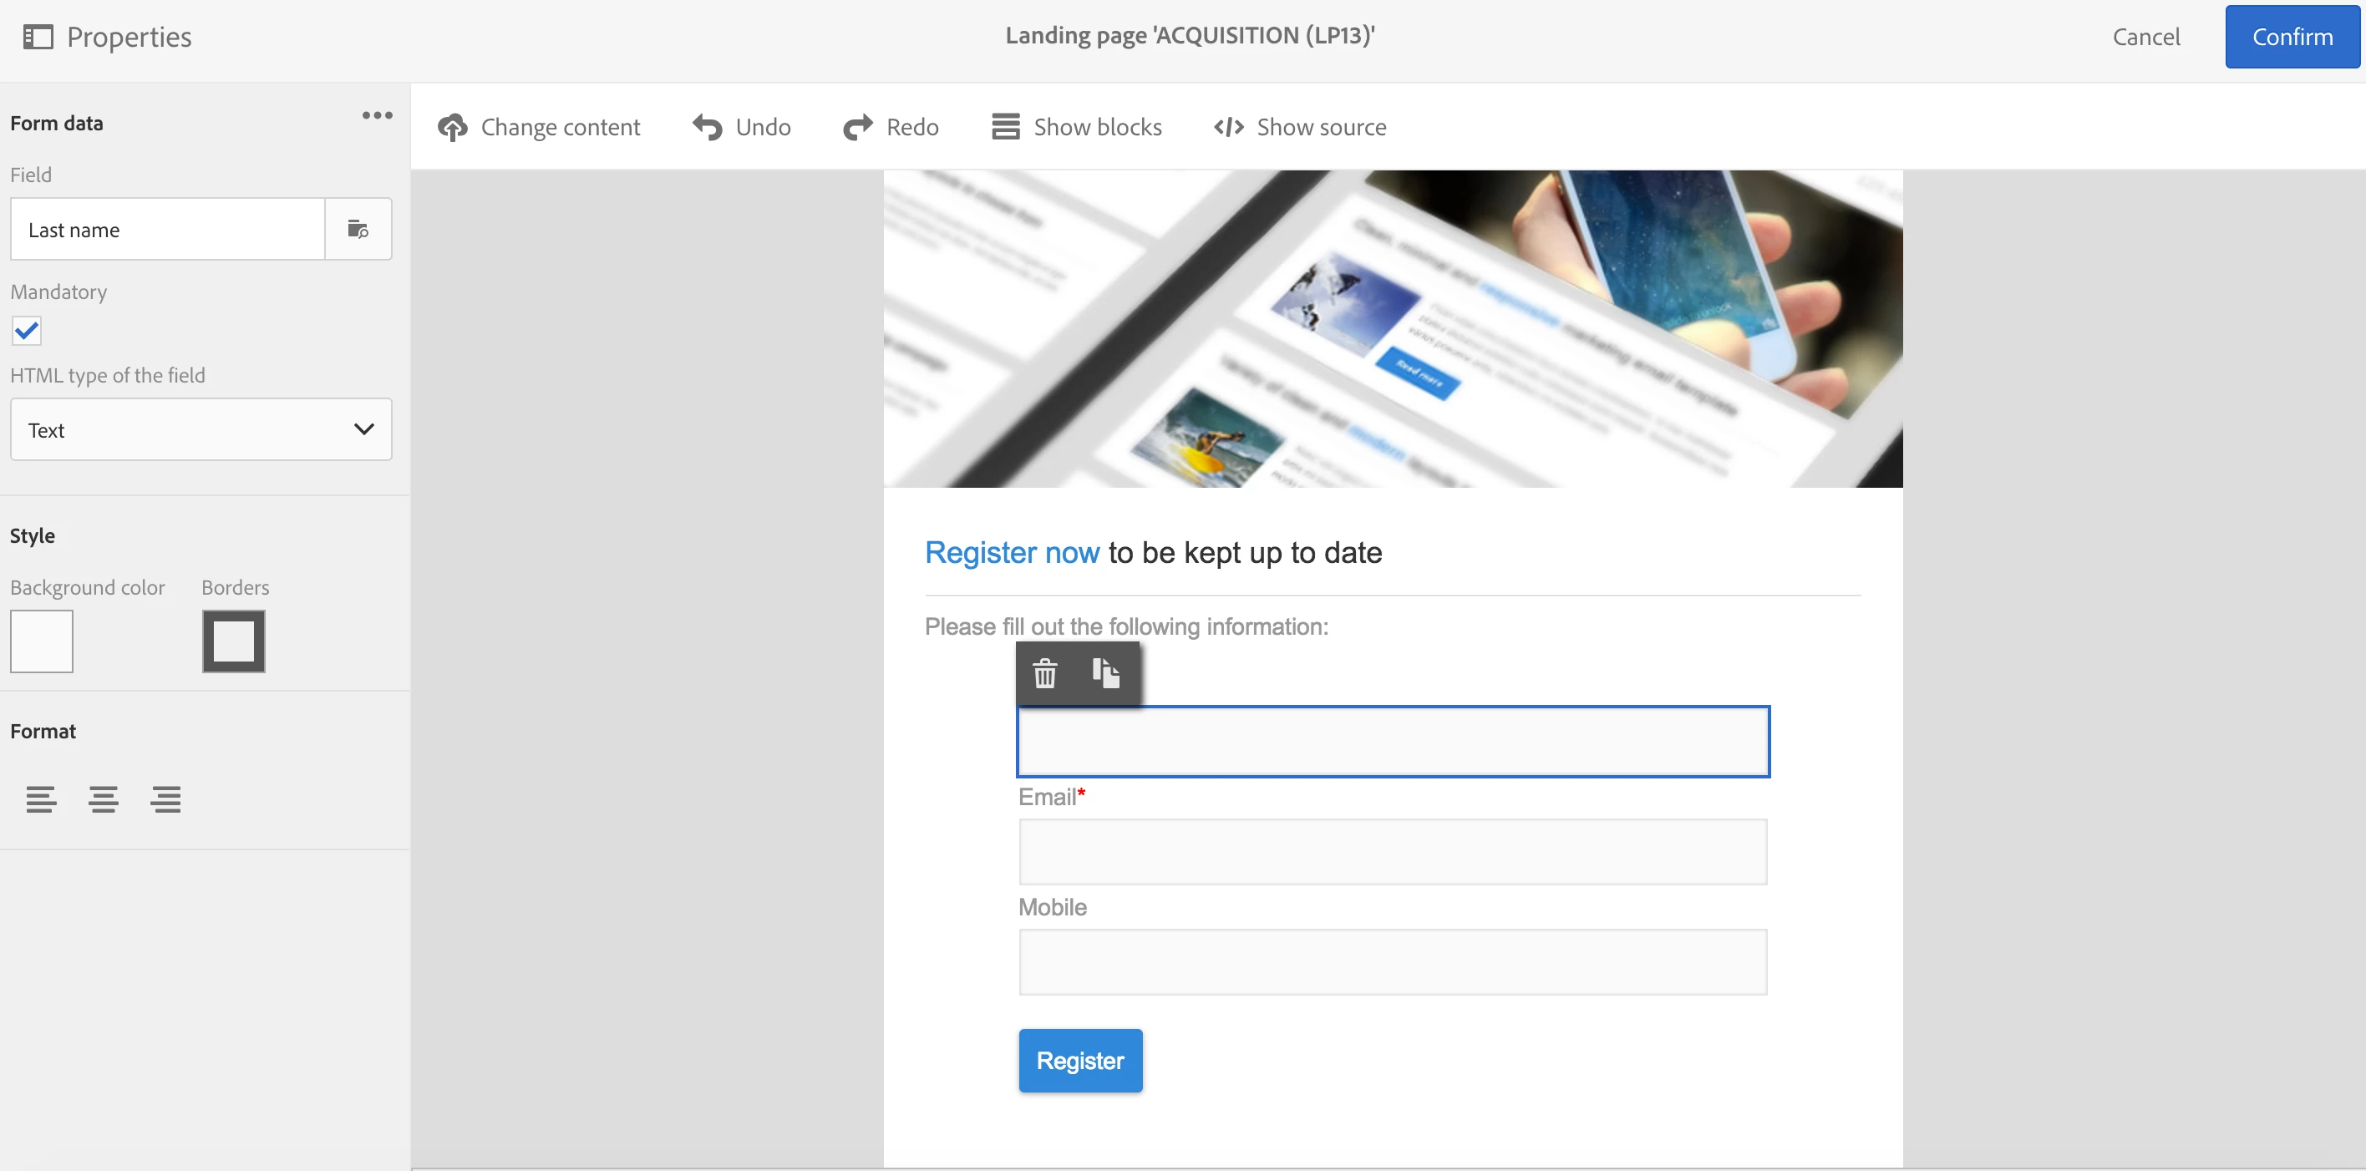2366x1171 pixels.
Task: Align content right in Format section
Action: [165, 799]
